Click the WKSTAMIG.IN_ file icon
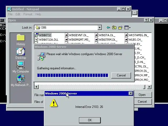This screenshot has width=168, height=126. (x=127, y=35)
